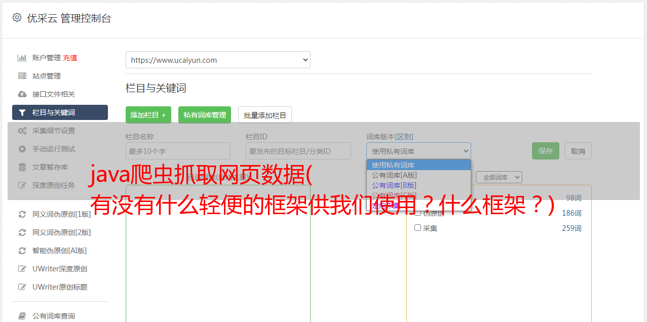Viewport: 647px width, 322px height.
Task: Click the 259词 count in 采集 row
Action: point(572,228)
